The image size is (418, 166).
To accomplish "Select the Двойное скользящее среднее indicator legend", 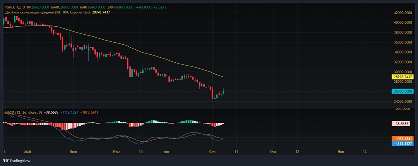I will (x=47, y=12).
